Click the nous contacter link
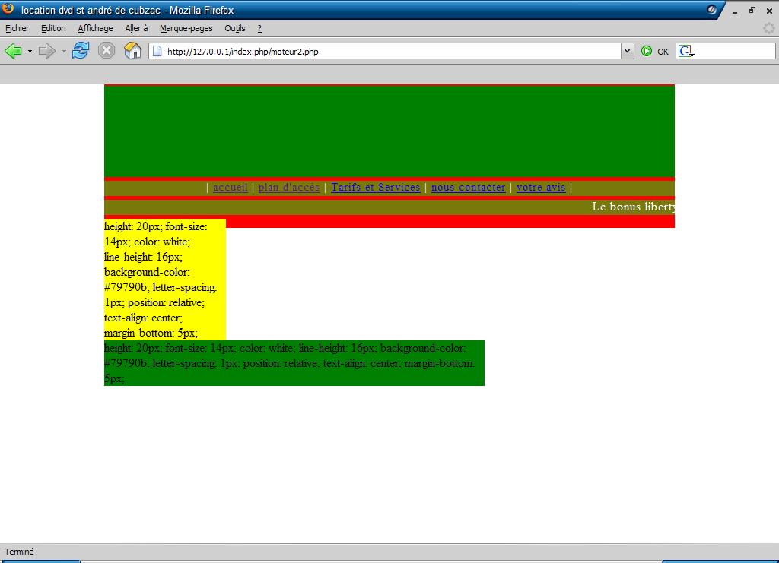 click(x=468, y=188)
